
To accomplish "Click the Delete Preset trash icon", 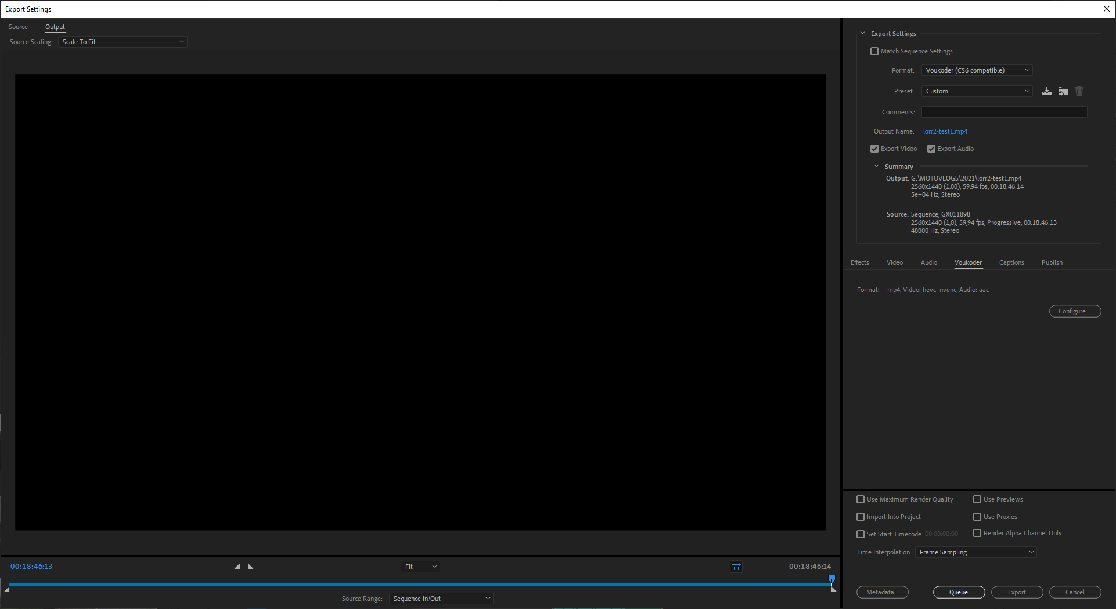I will coord(1079,91).
